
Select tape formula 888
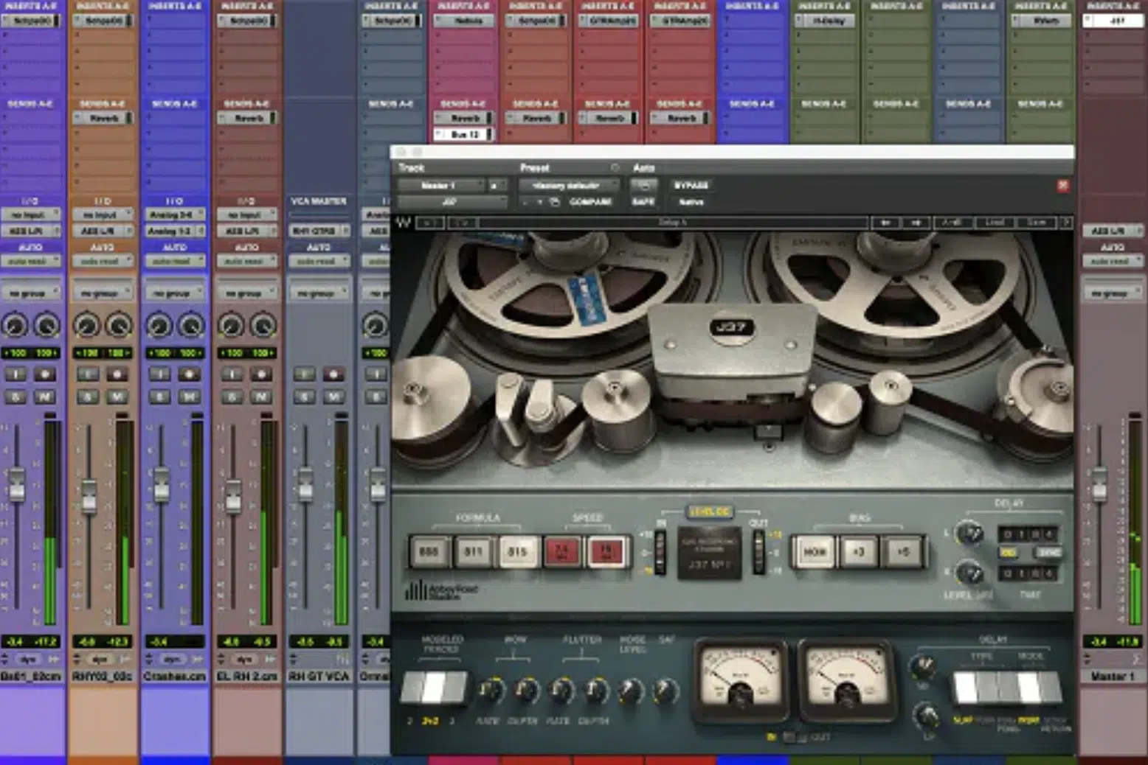tap(429, 551)
